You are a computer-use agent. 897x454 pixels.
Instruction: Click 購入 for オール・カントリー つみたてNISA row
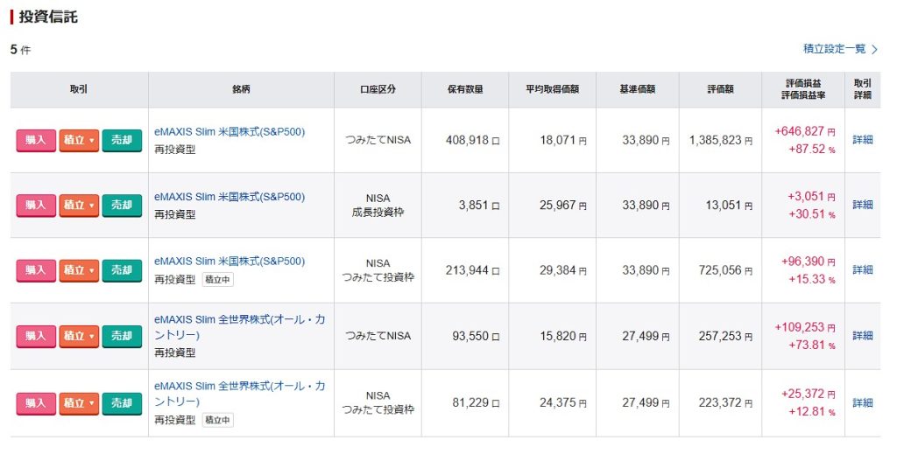[35, 336]
